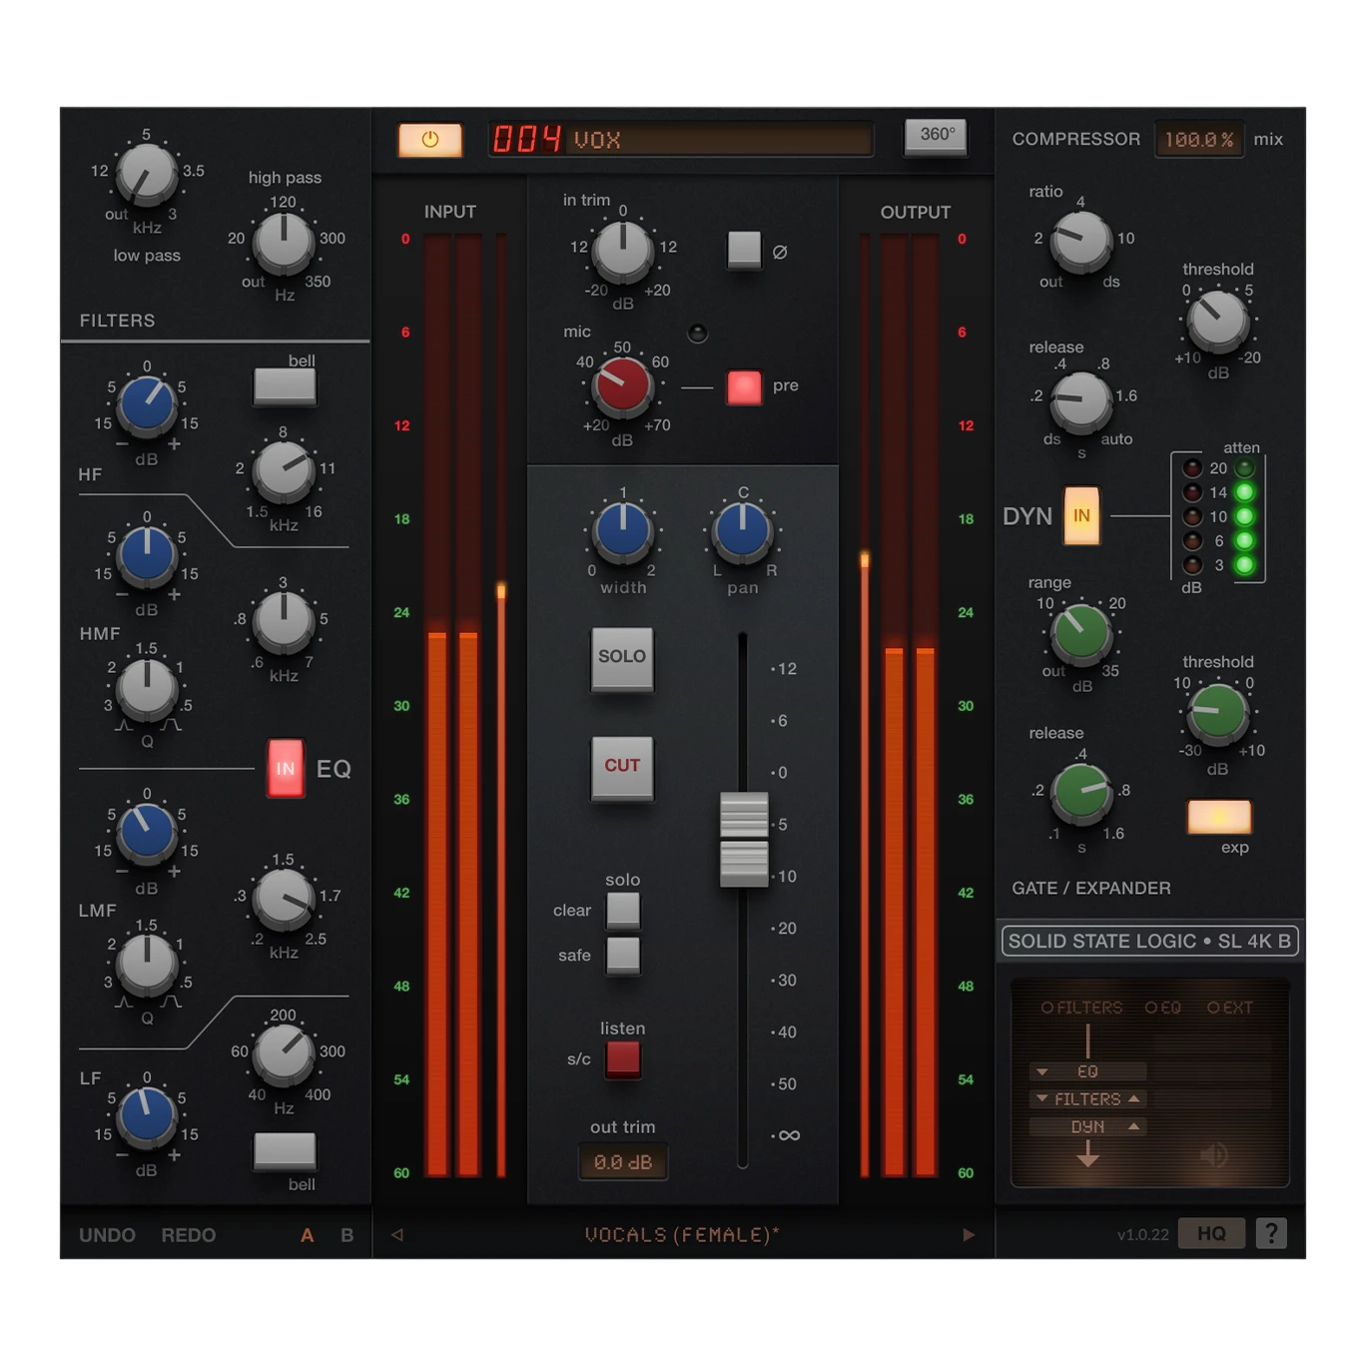Image resolution: width=1366 pixels, height=1366 pixels.
Task: Click the CUT button
Action: click(x=622, y=766)
